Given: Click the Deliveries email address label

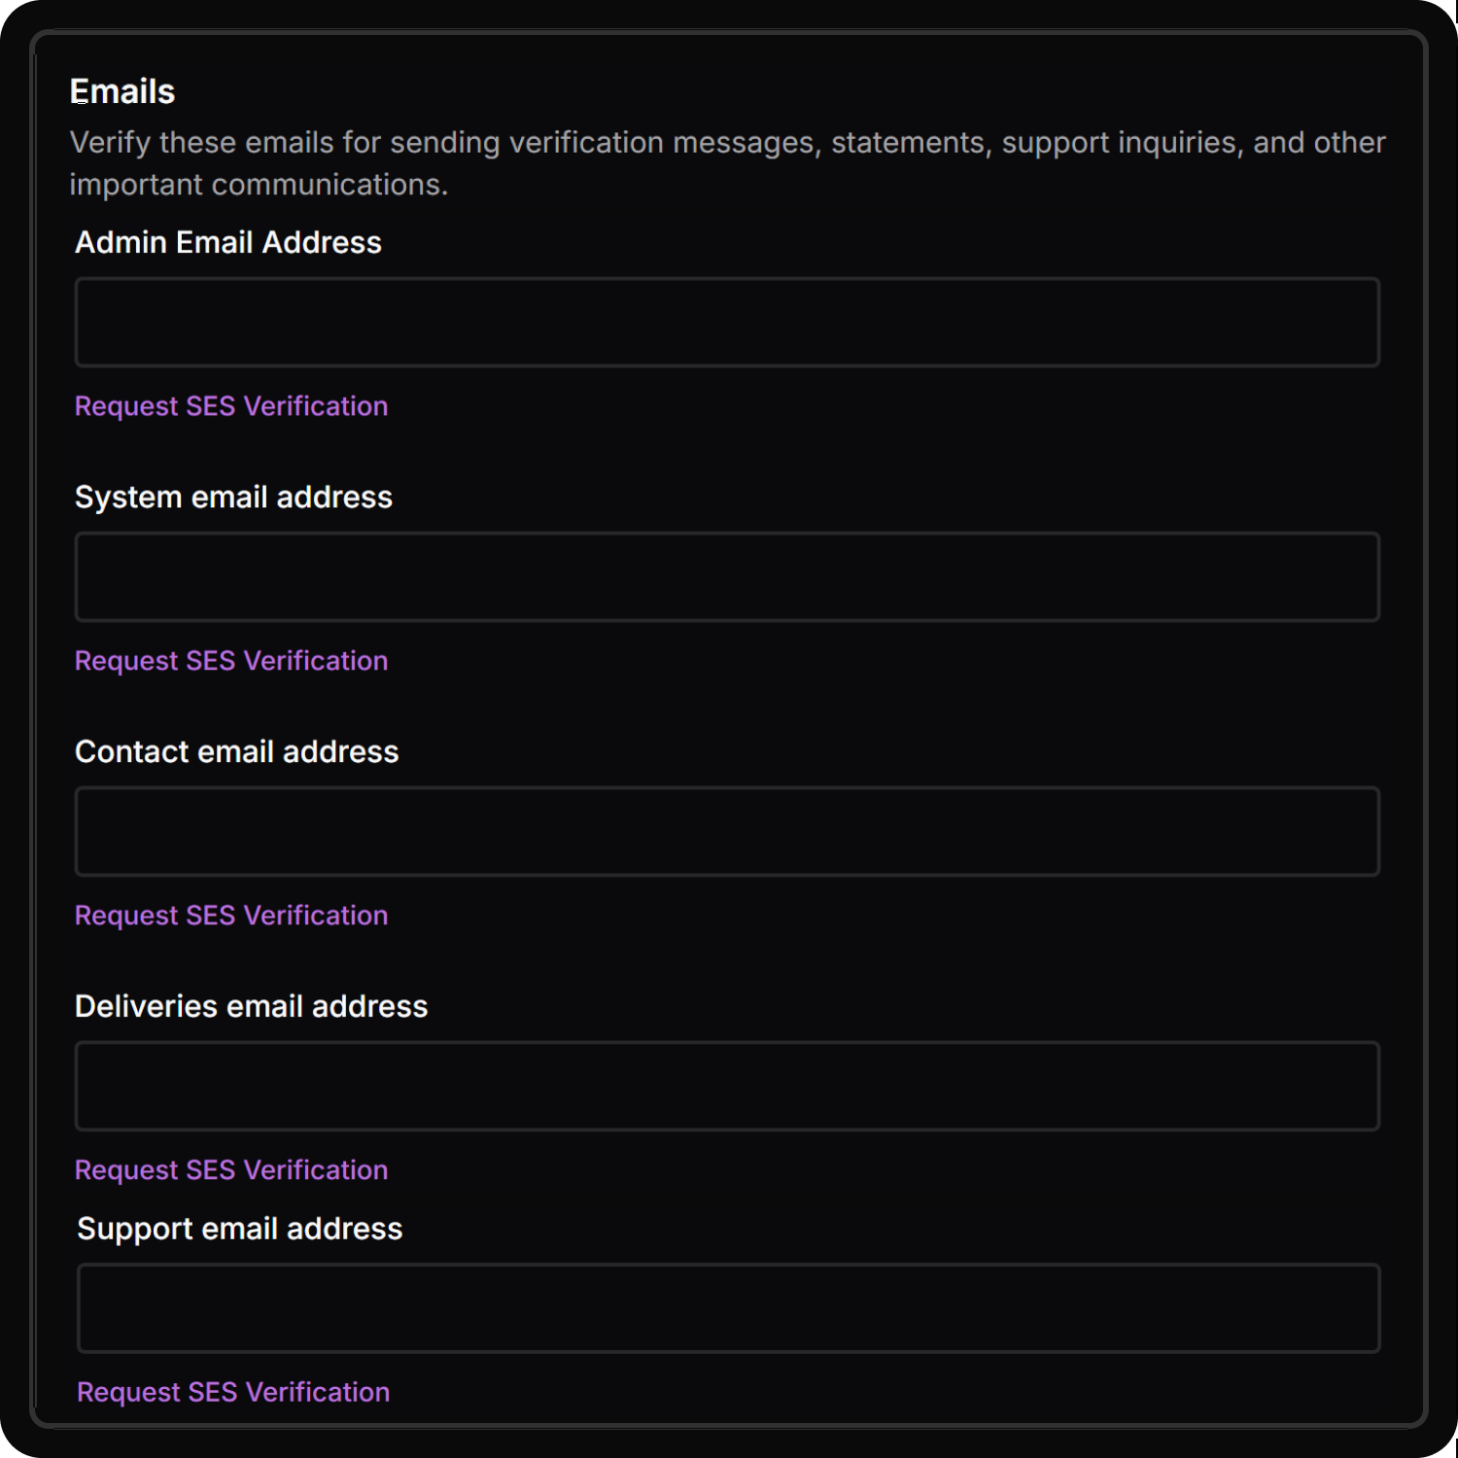Looking at the screenshot, I should 252,1006.
